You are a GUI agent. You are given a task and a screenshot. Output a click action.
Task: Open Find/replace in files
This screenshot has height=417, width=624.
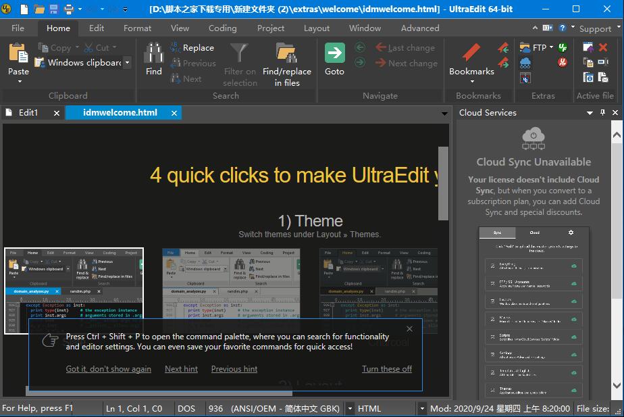click(x=287, y=64)
